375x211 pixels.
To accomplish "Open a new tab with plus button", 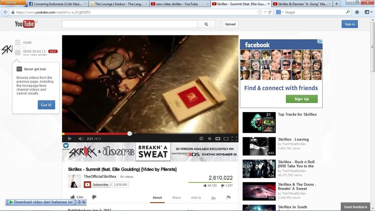I will point(337,4).
